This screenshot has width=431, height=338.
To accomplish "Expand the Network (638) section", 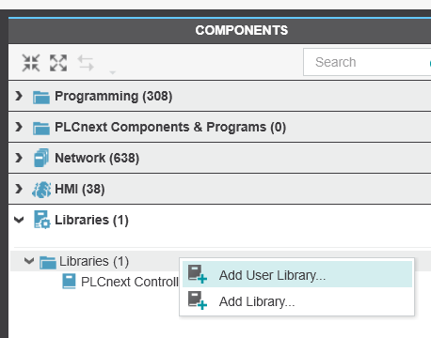I will click(x=19, y=158).
